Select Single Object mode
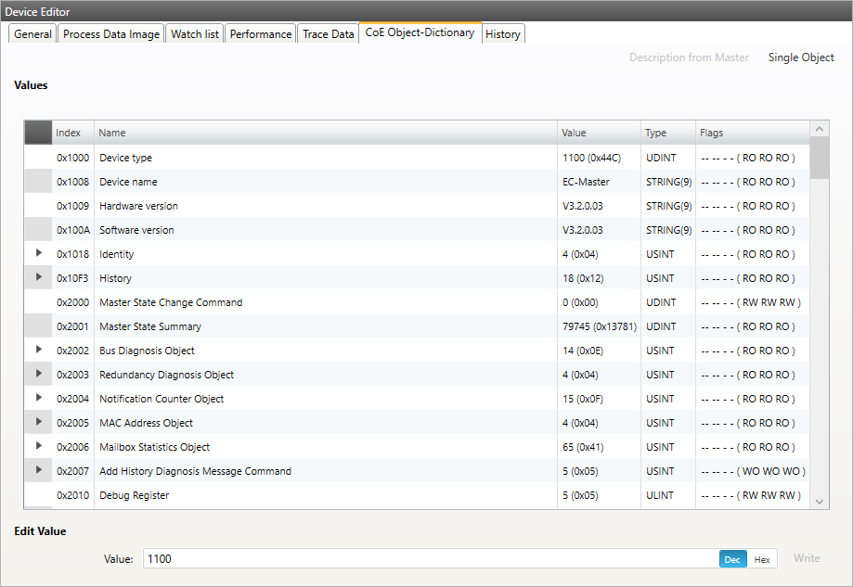Viewport: 853px width, 587px height. pos(800,57)
